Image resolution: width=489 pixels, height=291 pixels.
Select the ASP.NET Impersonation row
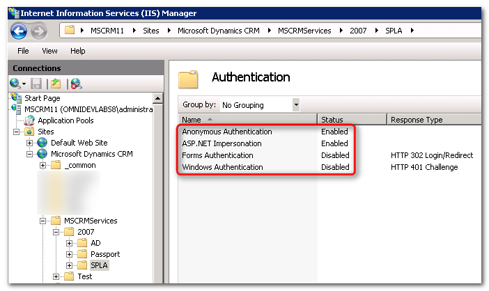[x=329, y=143]
